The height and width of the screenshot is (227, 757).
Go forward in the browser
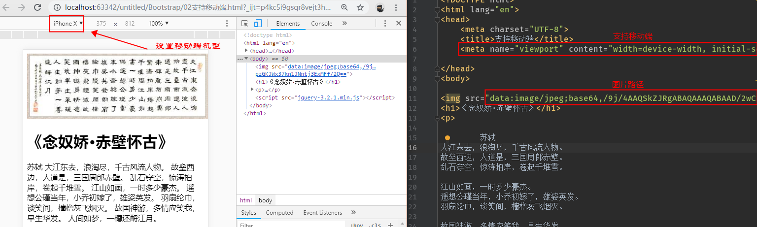22,8
